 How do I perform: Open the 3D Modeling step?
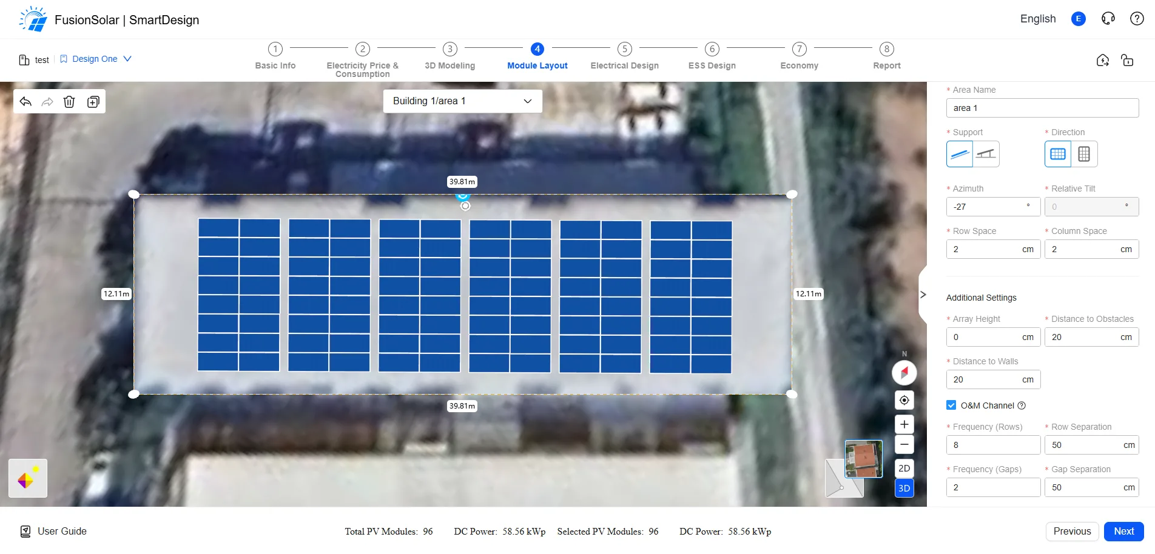[450, 56]
